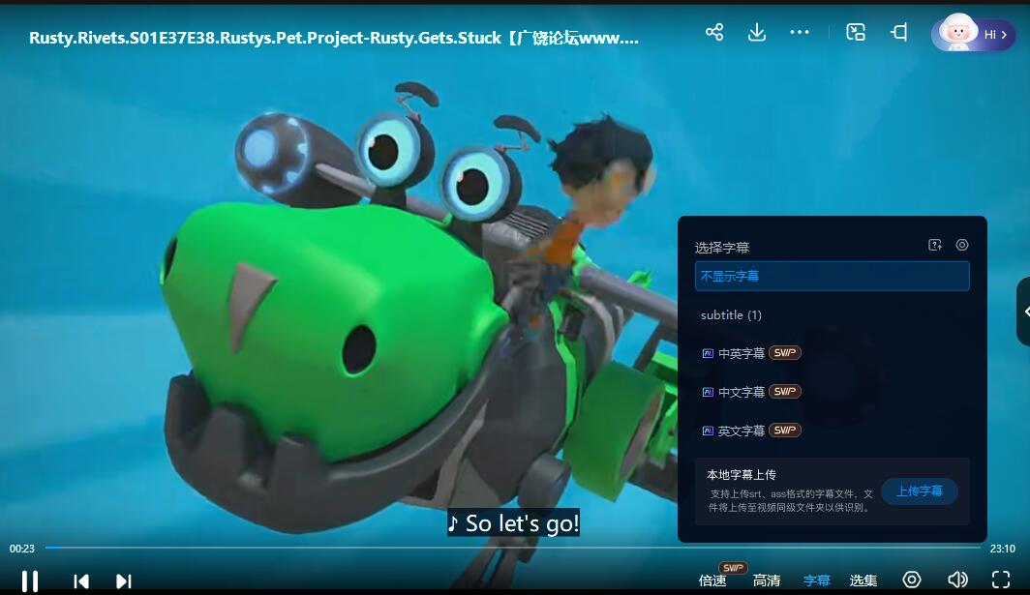Viewport: 1030px width, 595px height.
Task: Click the 上传字幕 button
Action: click(x=919, y=491)
